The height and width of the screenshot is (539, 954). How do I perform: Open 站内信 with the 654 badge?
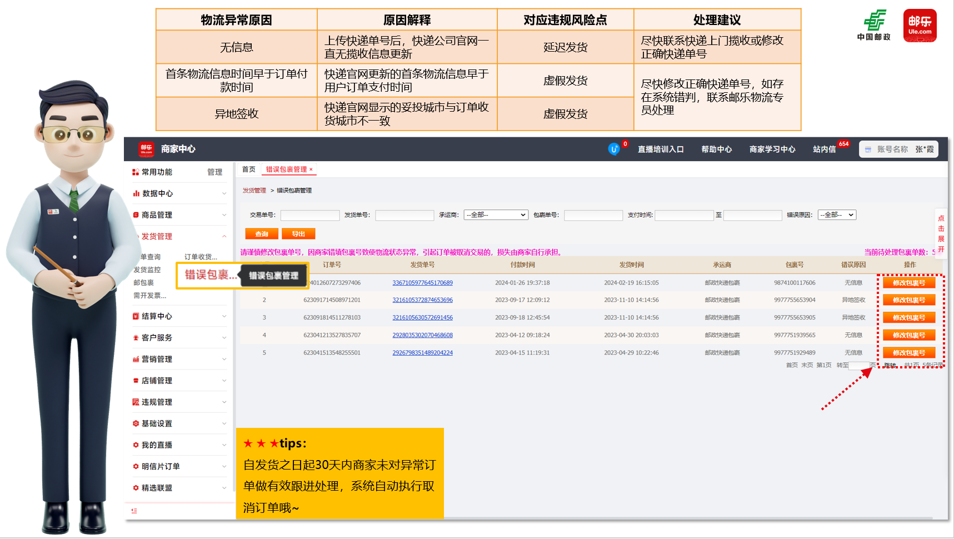[x=825, y=149]
